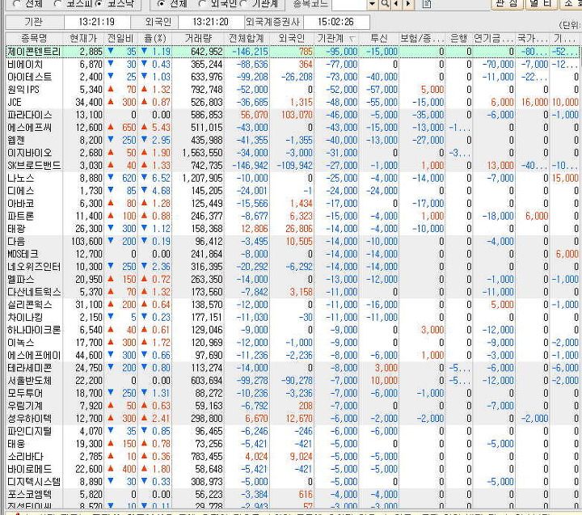The image size is (582, 515).
Task: Click the 멀티 button at top right
Action: coord(541,4)
